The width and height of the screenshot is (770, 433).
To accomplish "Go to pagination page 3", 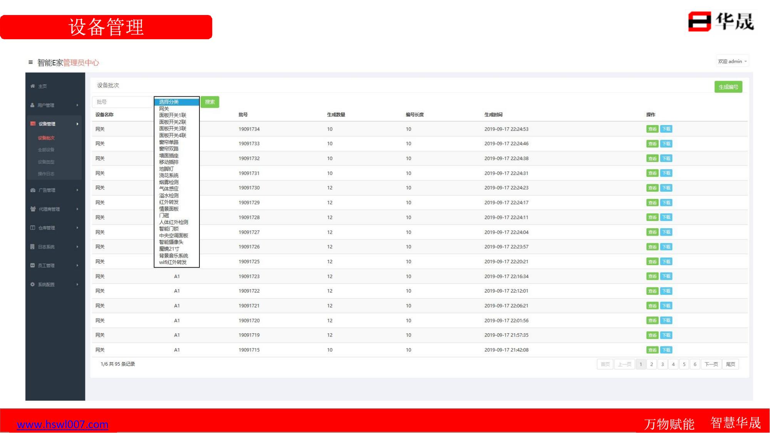I will (663, 364).
